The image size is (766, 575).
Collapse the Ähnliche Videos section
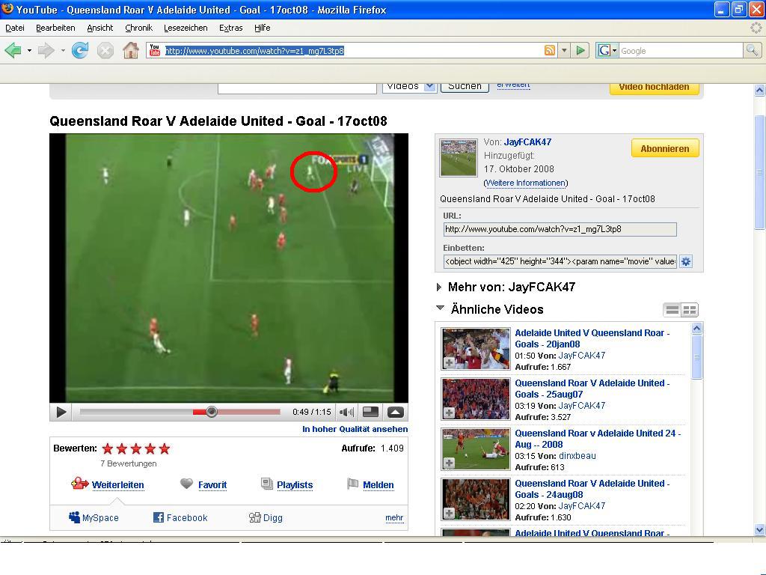click(440, 308)
